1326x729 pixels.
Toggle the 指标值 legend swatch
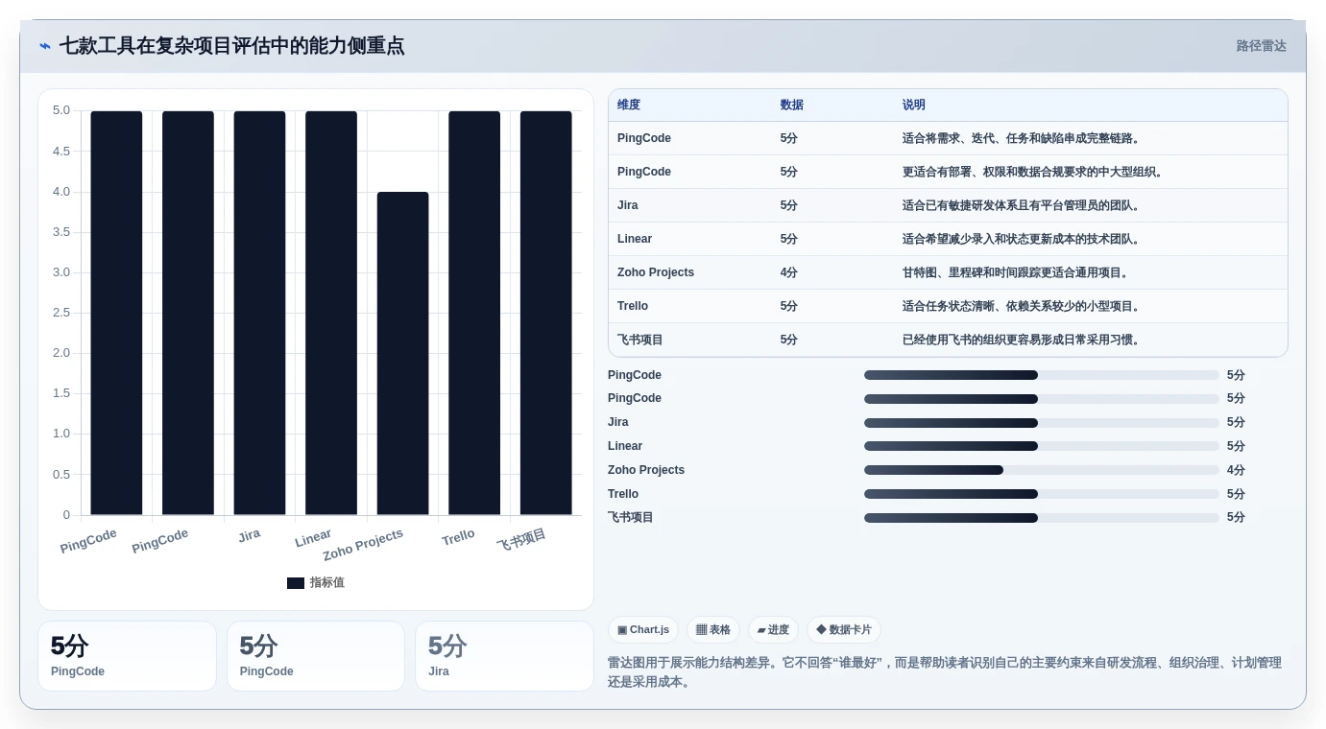click(x=296, y=583)
